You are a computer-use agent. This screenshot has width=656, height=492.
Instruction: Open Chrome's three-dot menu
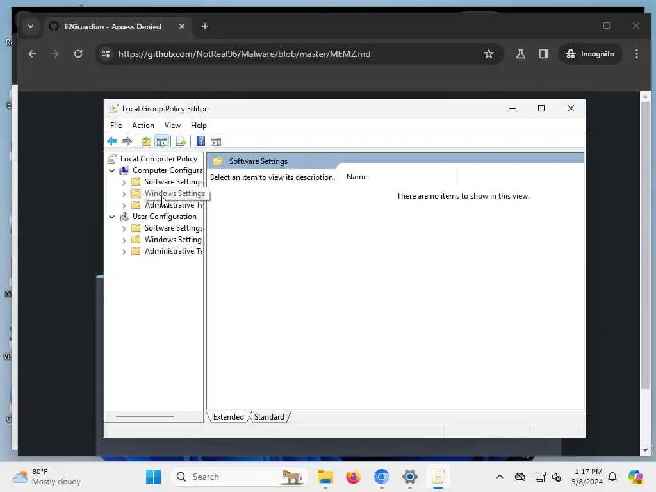(x=636, y=54)
